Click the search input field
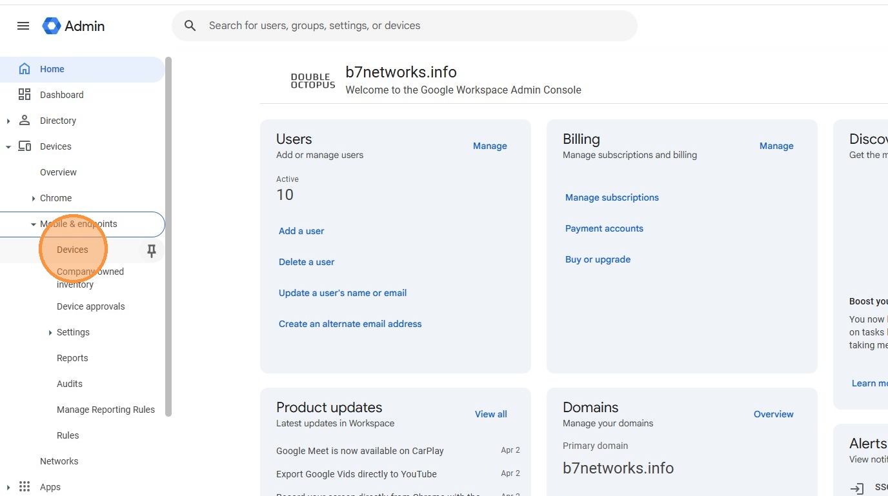This screenshot has height=496, width=888. pos(405,26)
